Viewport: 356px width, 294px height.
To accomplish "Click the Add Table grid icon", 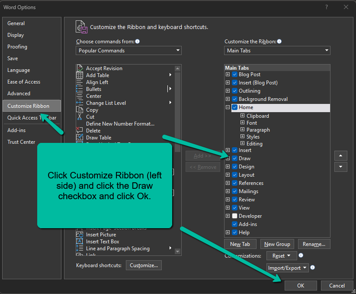I will (x=80, y=75).
